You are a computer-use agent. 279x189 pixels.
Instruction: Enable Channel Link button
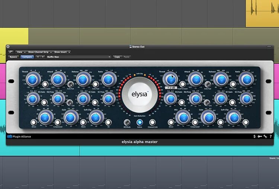click(x=152, y=122)
